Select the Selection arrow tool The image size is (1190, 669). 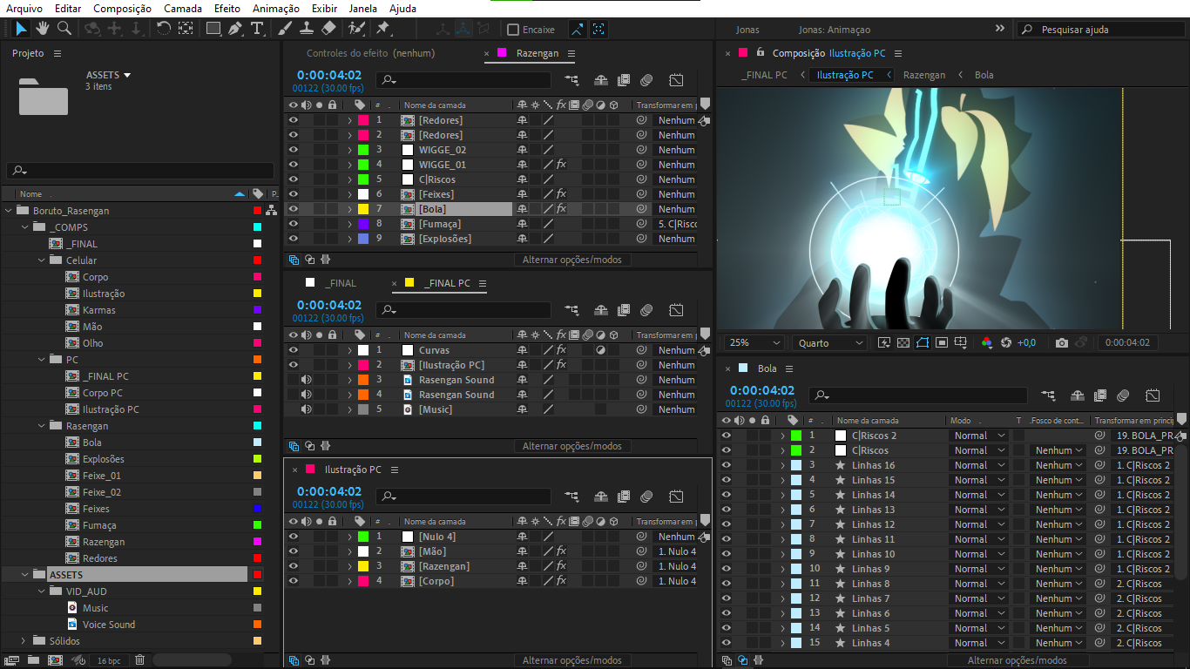point(21,29)
